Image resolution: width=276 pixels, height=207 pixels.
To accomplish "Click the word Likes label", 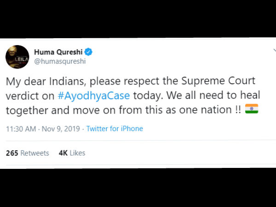I will (x=77, y=153).
